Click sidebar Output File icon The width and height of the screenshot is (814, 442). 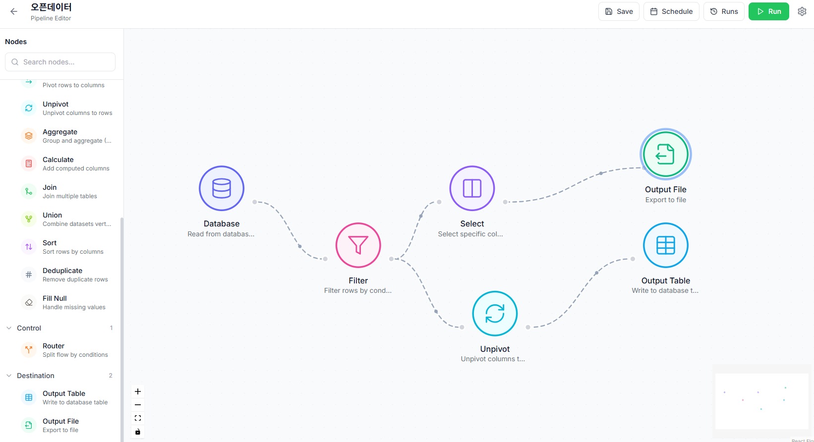[x=29, y=425]
